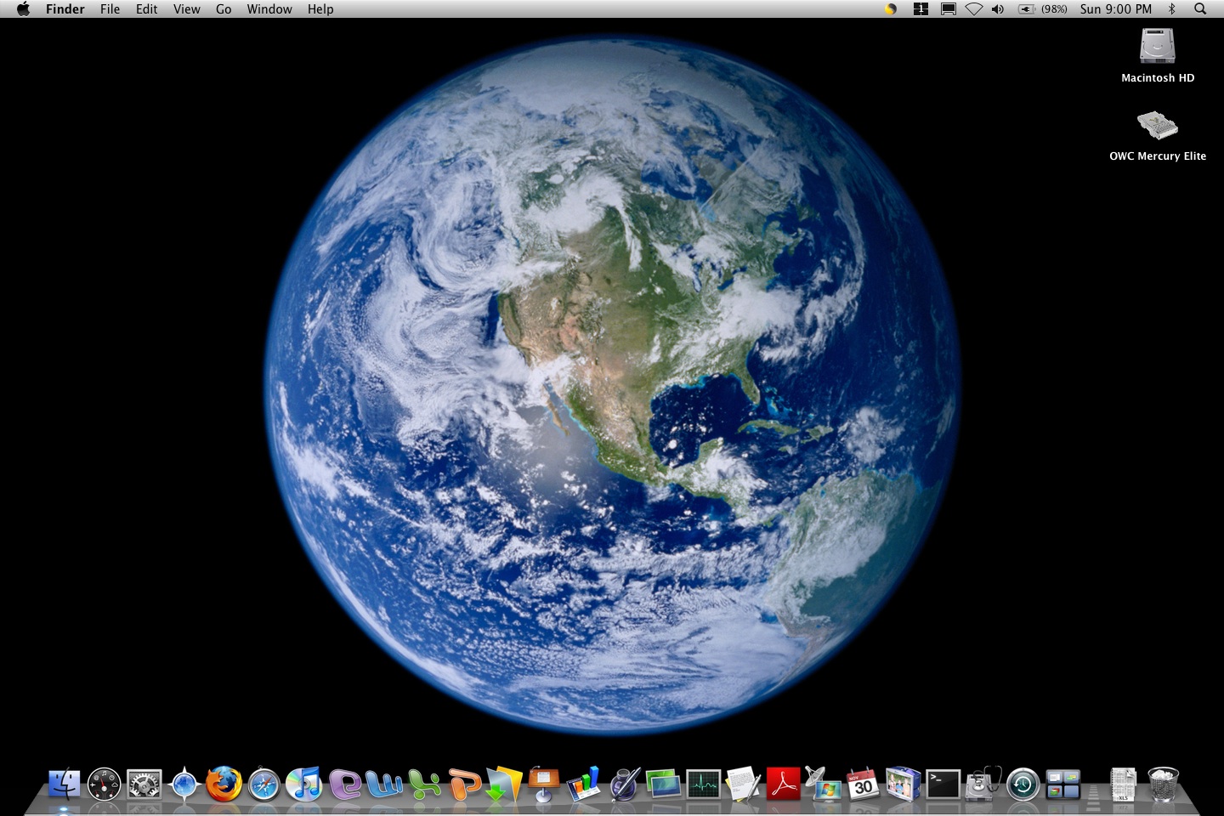Open the Spaces menu bar indicator
1224x816 pixels.
click(x=921, y=9)
